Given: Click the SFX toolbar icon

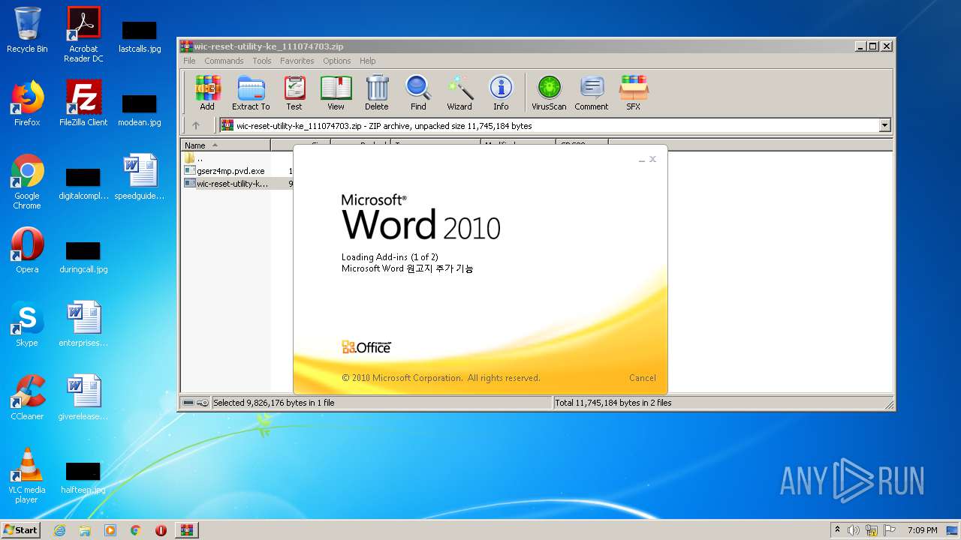Looking at the screenshot, I should click(x=634, y=93).
